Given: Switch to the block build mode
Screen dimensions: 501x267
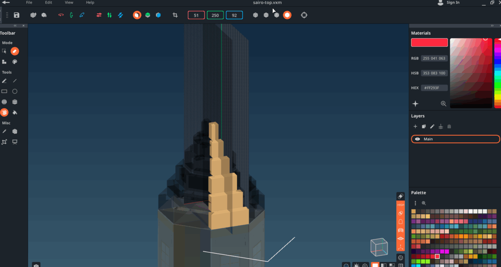Looking at the screenshot, I should click(4, 61).
